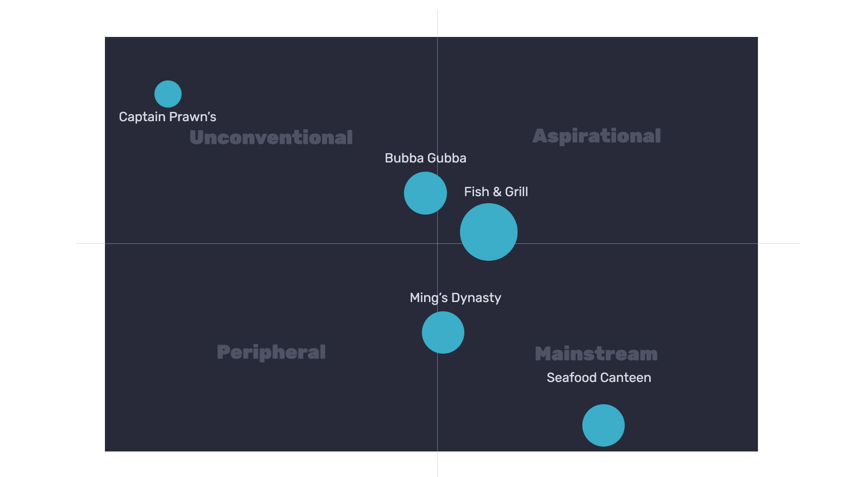The image size is (852, 477).
Task: Select the Seafood Canteen bubble
Action: tap(604, 425)
